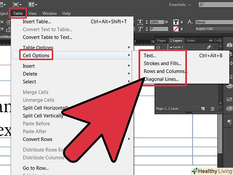Switch to the Pages tab
This screenshot has width=233, height=175.
point(161,41)
